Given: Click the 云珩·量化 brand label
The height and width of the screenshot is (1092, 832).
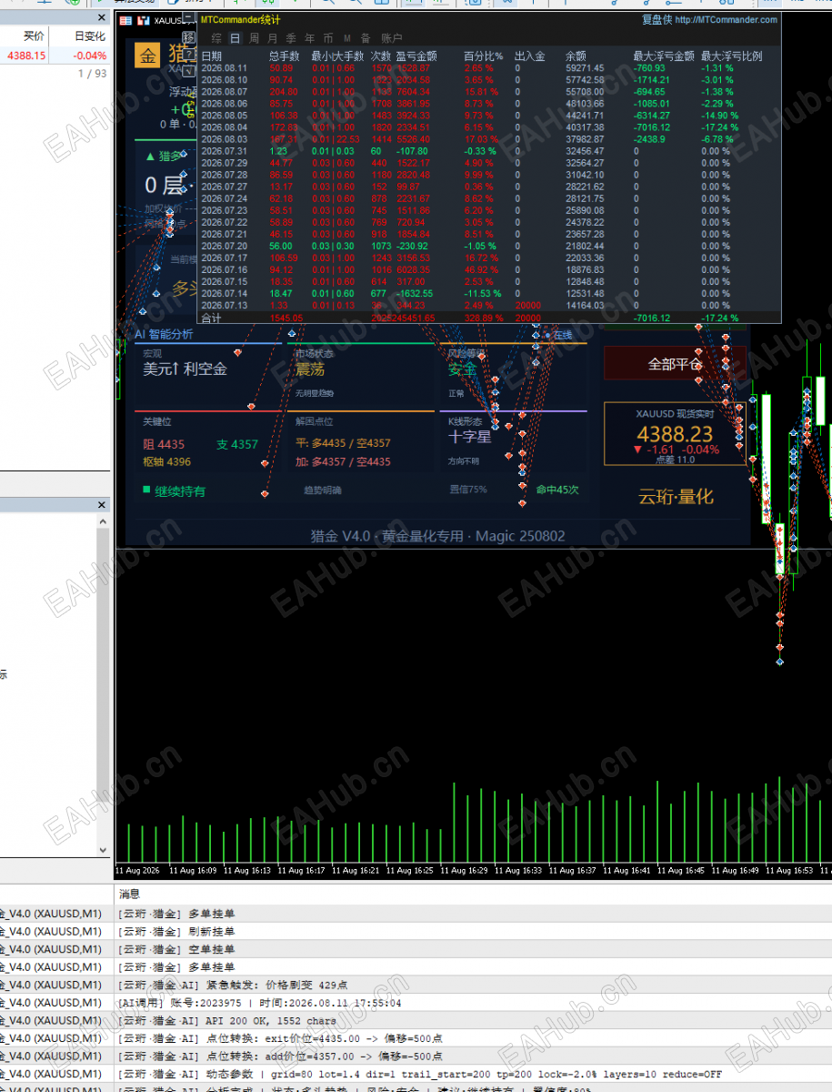Looking at the screenshot, I should pos(676,497).
